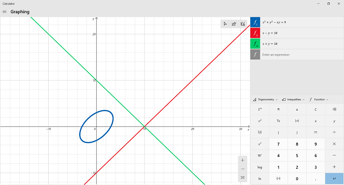Click the backspace key on keypad
The width and height of the screenshot is (344, 185).
pos(334,109)
